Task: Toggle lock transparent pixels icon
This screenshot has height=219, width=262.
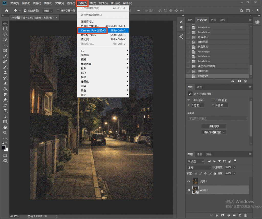Action: pos(196,173)
